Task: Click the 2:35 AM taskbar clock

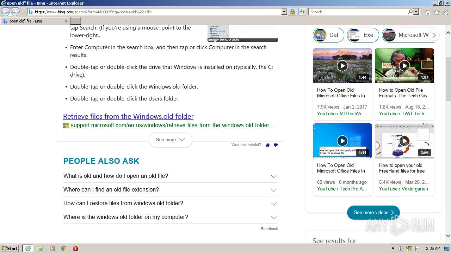Action: point(433,248)
